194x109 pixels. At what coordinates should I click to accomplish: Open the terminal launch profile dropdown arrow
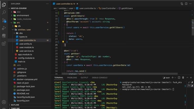tap(175, 78)
